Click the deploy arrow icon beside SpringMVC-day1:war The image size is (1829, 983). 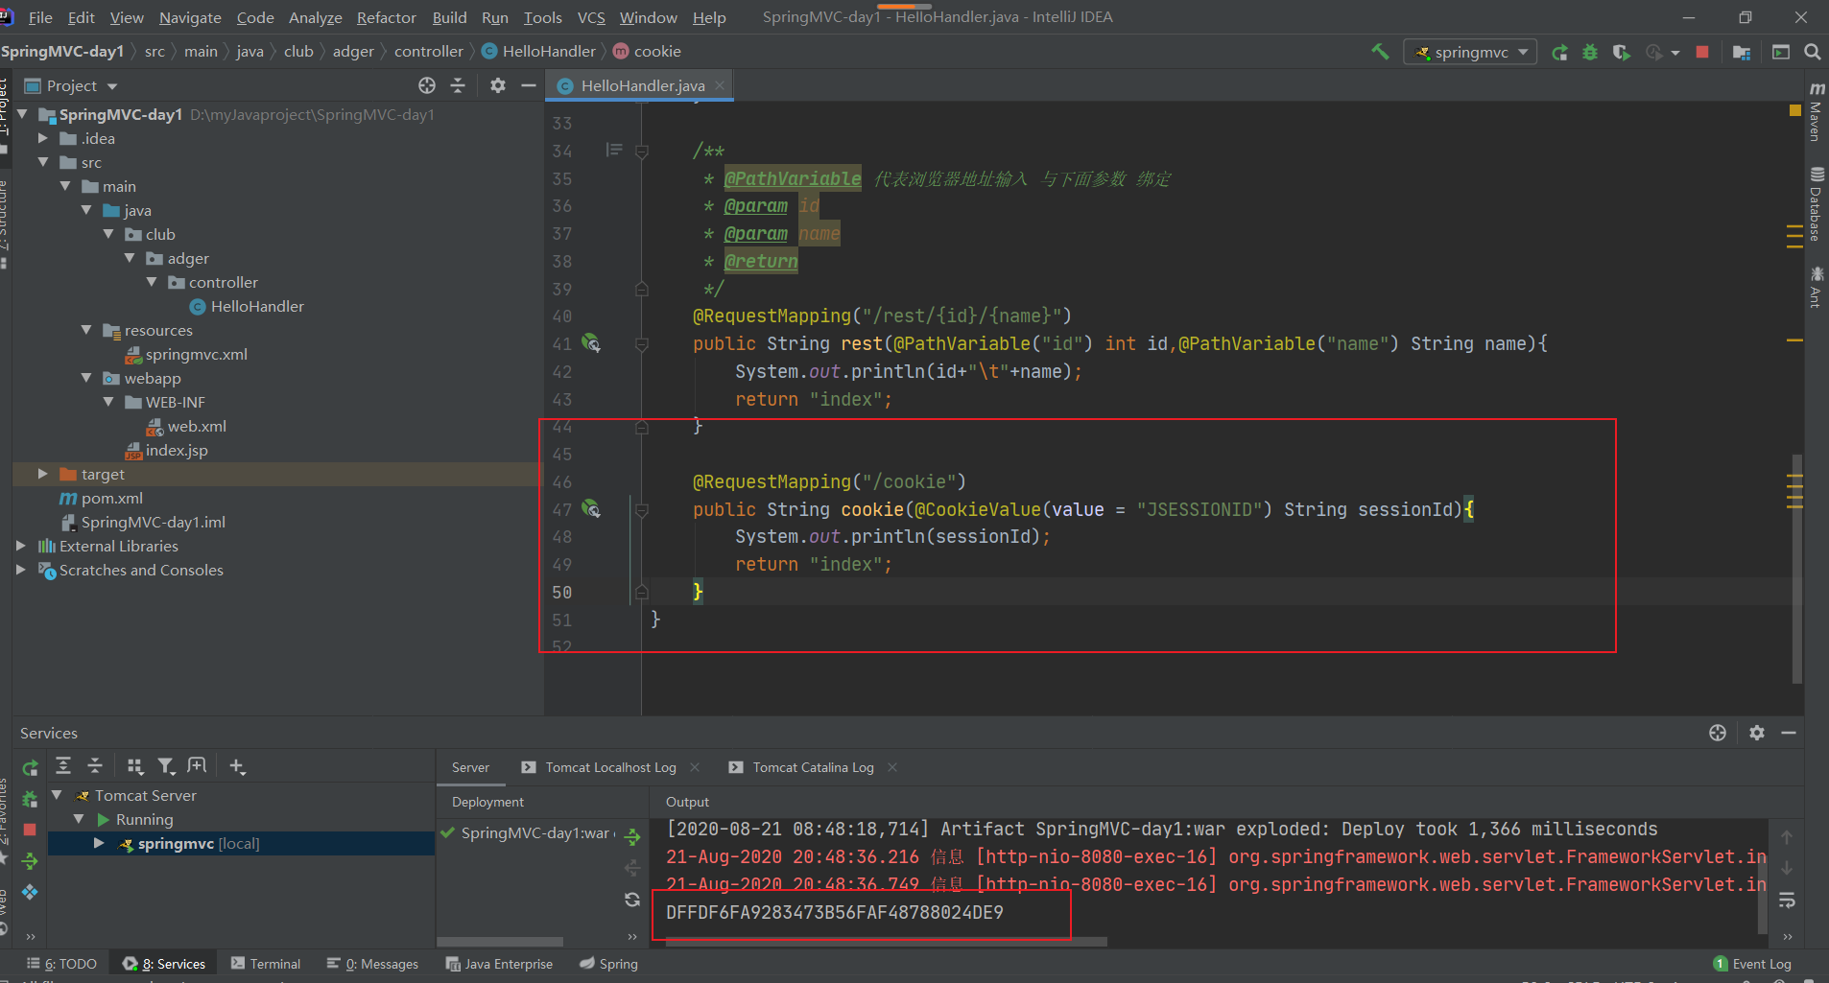click(632, 837)
